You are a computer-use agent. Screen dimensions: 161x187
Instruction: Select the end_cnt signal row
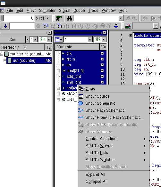click(x=84, y=82)
